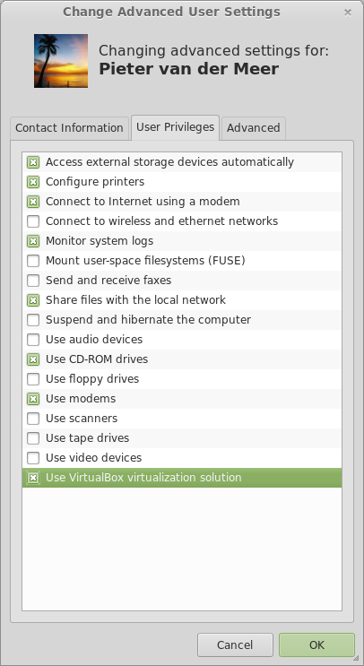Uncheck Use VirtualBox virtualization solution
Image resolution: width=364 pixels, height=666 pixels.
pos(33,478)
